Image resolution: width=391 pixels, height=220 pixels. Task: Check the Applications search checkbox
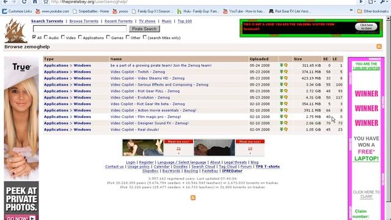(80, 37)
